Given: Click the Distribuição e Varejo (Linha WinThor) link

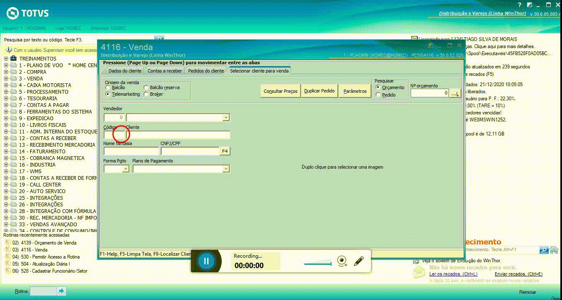Looking at the screenshot, I should coord(482,14).
